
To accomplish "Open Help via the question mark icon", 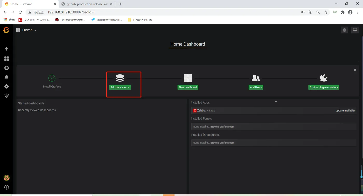I will (6, 187).
